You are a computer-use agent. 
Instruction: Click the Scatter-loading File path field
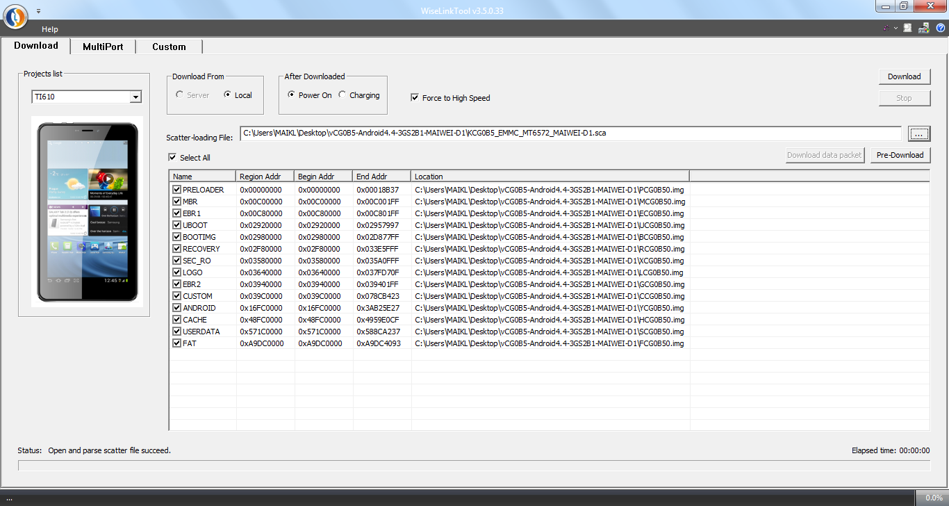570,133
